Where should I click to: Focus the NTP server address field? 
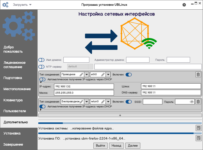pos(148,67)
